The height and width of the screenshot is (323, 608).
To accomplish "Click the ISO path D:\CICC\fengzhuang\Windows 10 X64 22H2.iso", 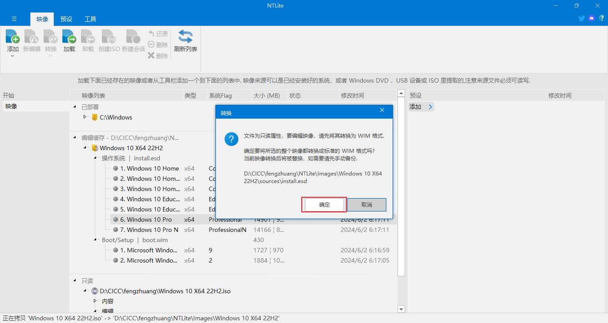I will pyautogui.click(x=165, y=291).
